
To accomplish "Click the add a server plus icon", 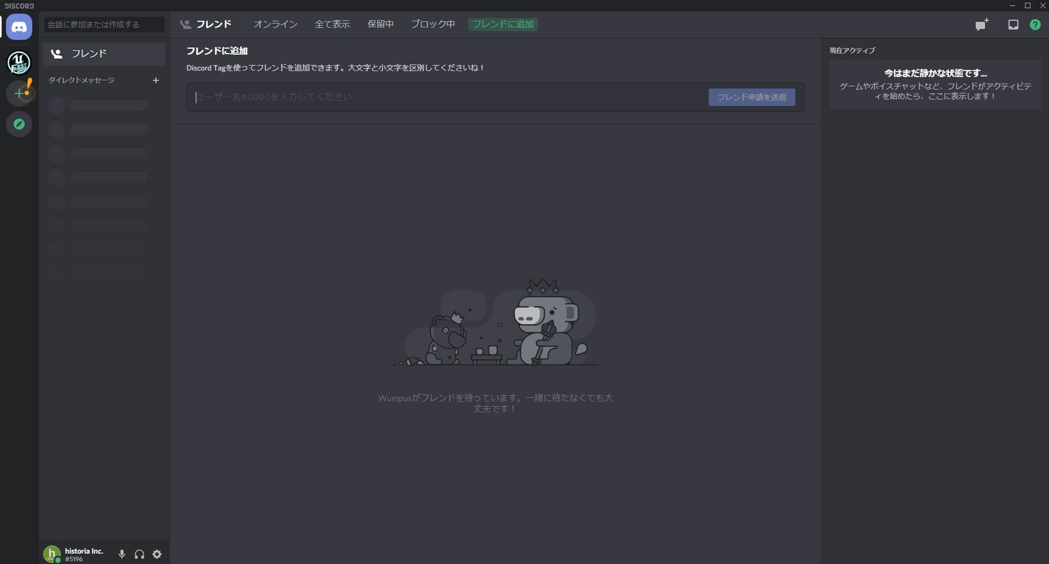I will click(x=19, y=93).
